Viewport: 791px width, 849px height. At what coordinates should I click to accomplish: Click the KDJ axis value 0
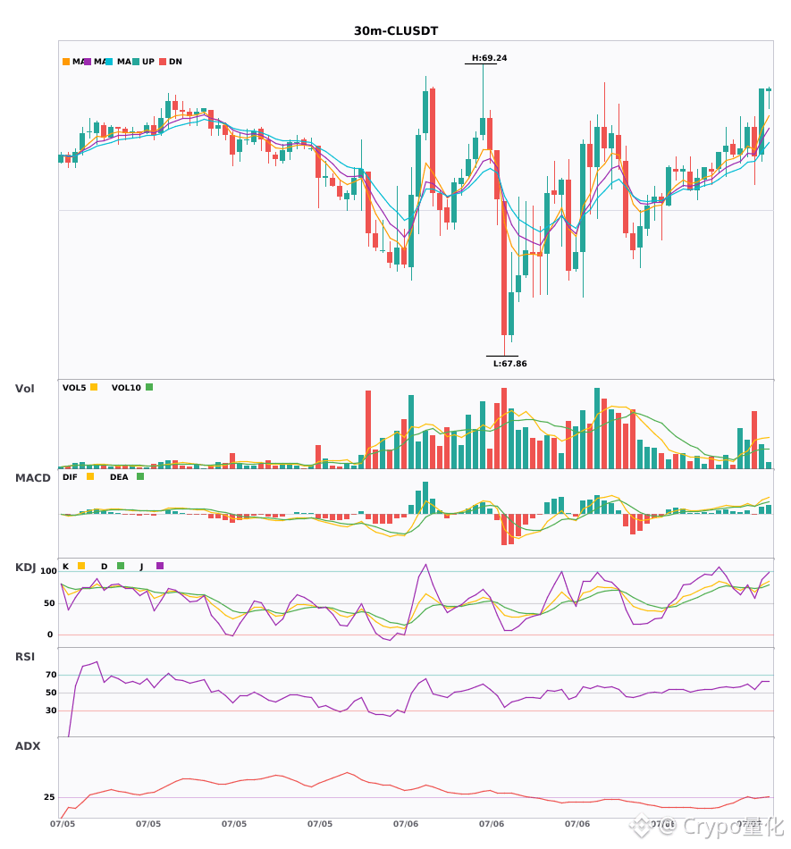(x=50, y=635)
